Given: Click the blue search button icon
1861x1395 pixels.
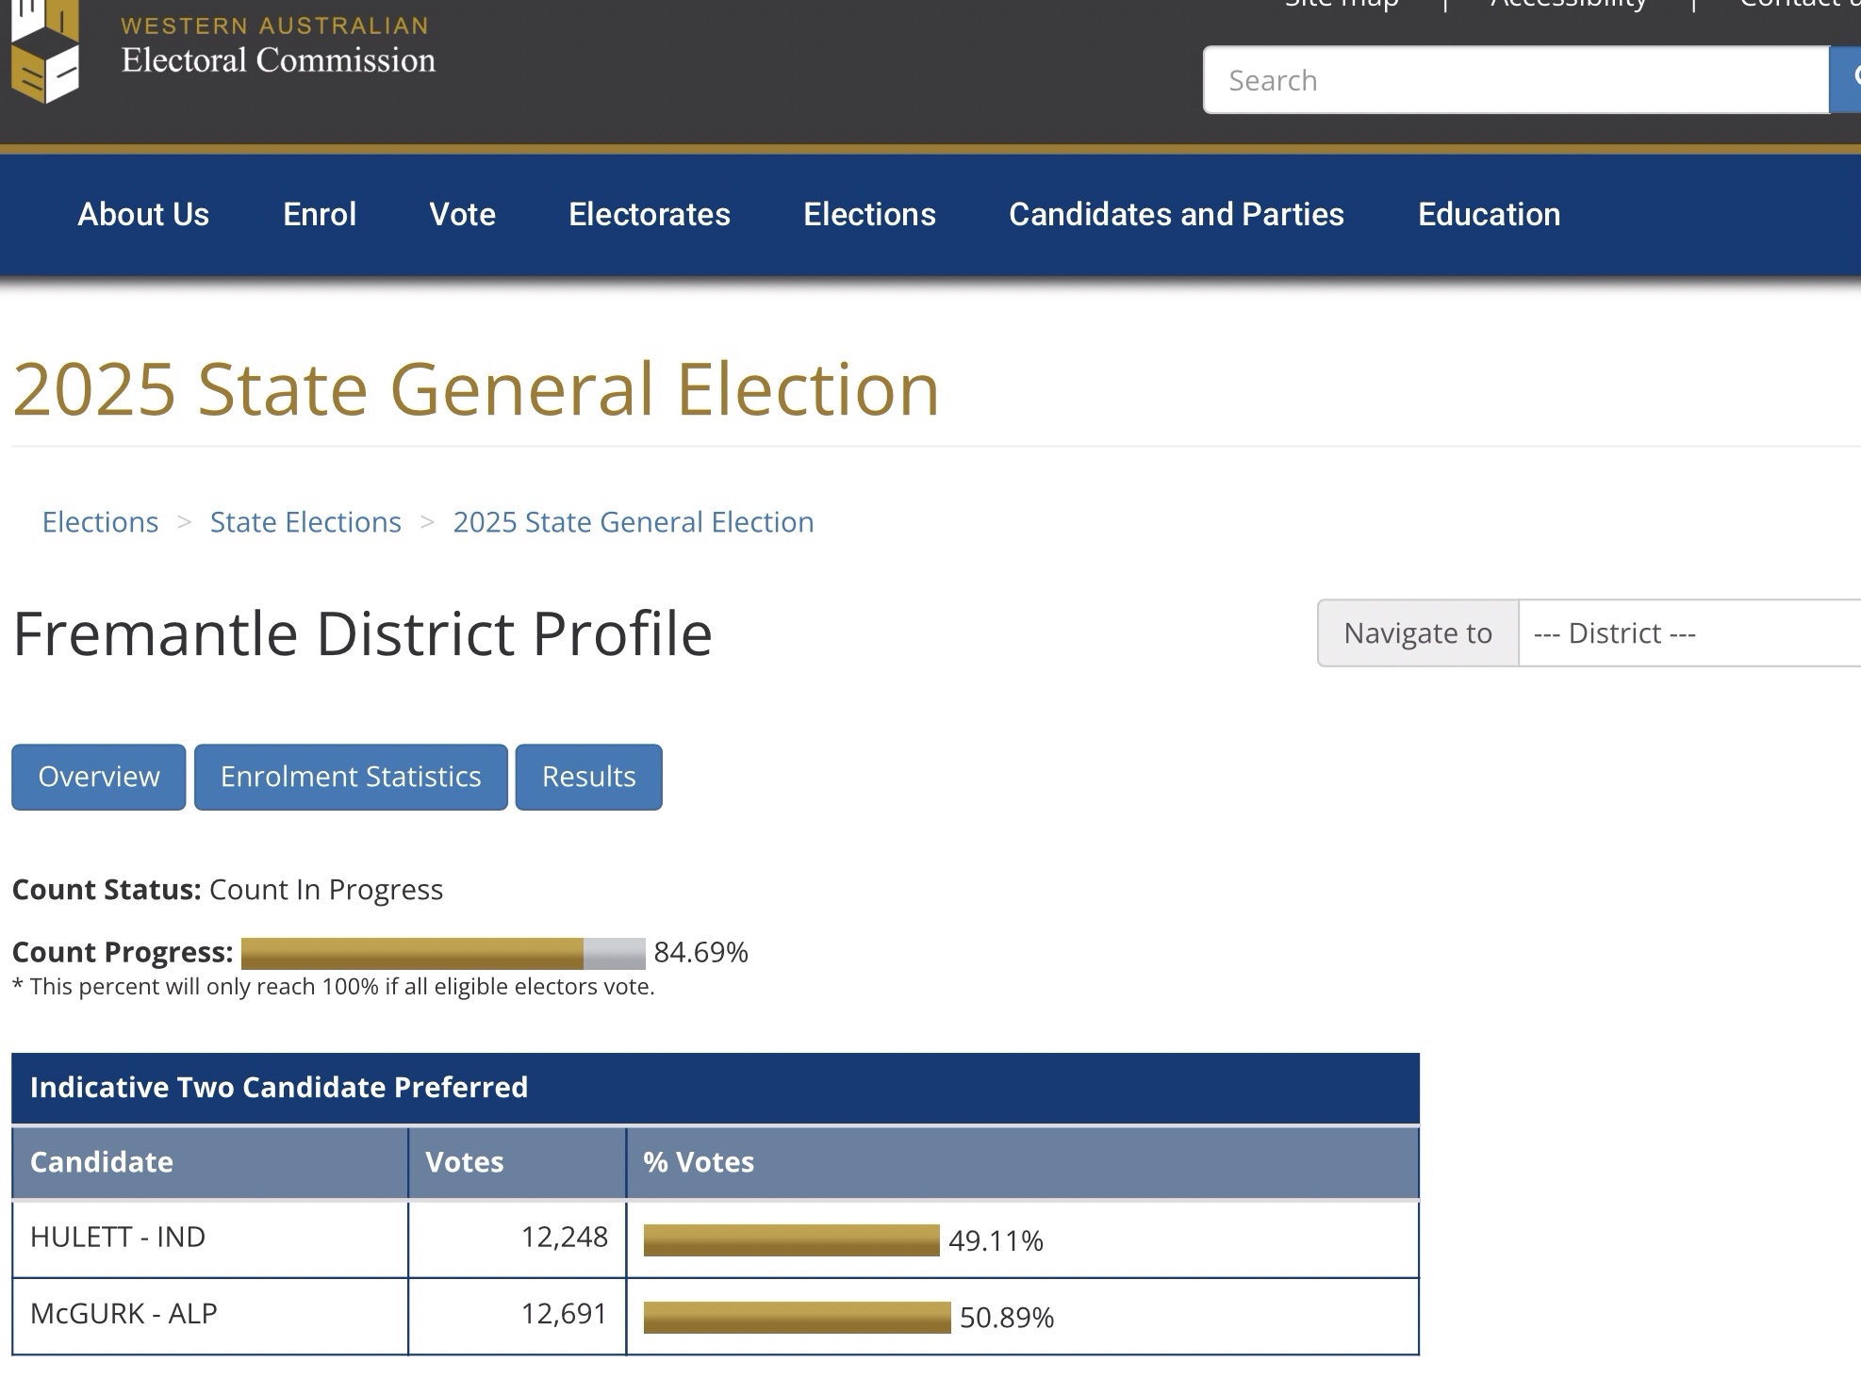Looking at the screenshot, I should [x=1848, y=79].
